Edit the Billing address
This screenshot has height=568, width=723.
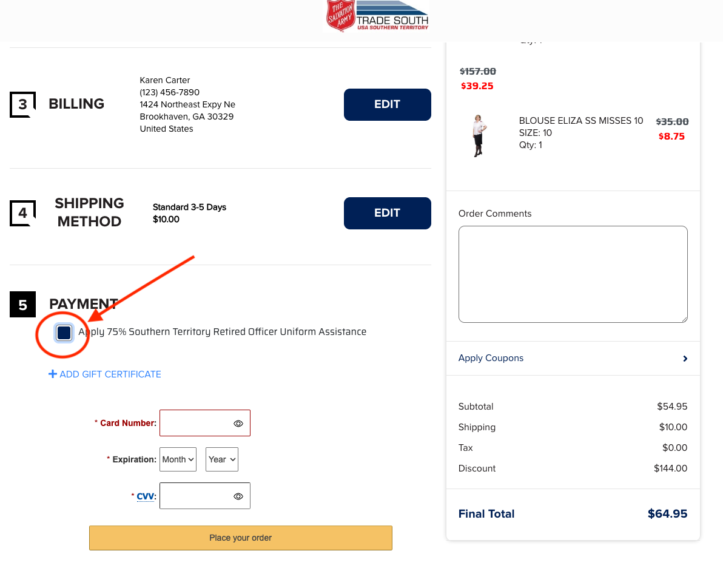pyautogui.click(x=388, y=104)
